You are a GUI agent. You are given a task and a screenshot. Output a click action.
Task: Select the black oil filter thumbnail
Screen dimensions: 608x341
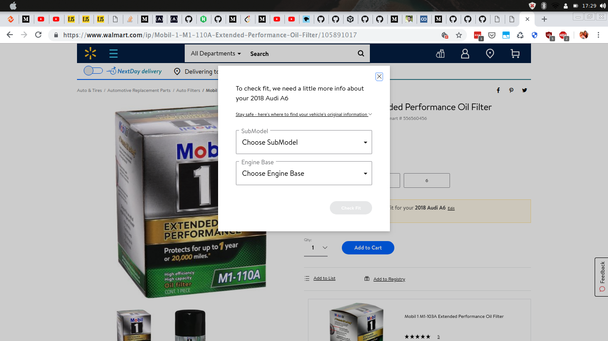click(190, 325)
